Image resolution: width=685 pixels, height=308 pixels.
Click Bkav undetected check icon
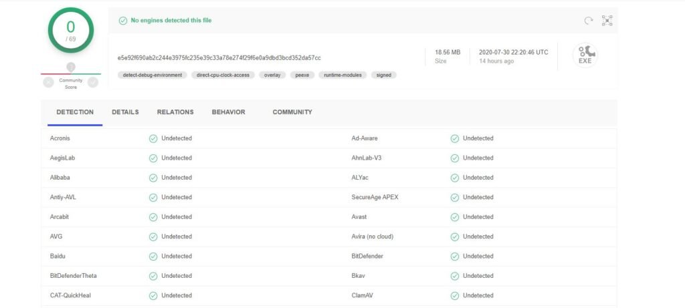[455, 276]
